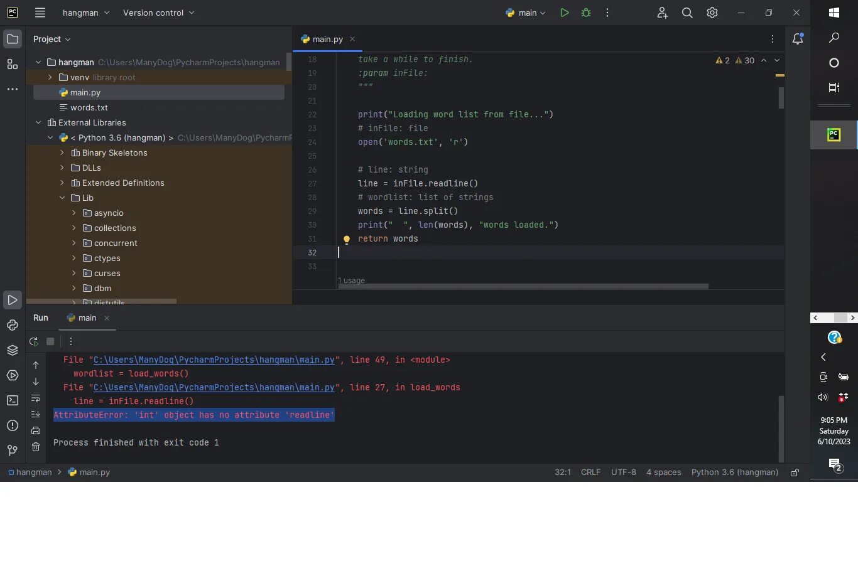This screenshot has width=858, height=566.
Task: Open main.py link at line 49 traceback
Action: tap(214, 360)
